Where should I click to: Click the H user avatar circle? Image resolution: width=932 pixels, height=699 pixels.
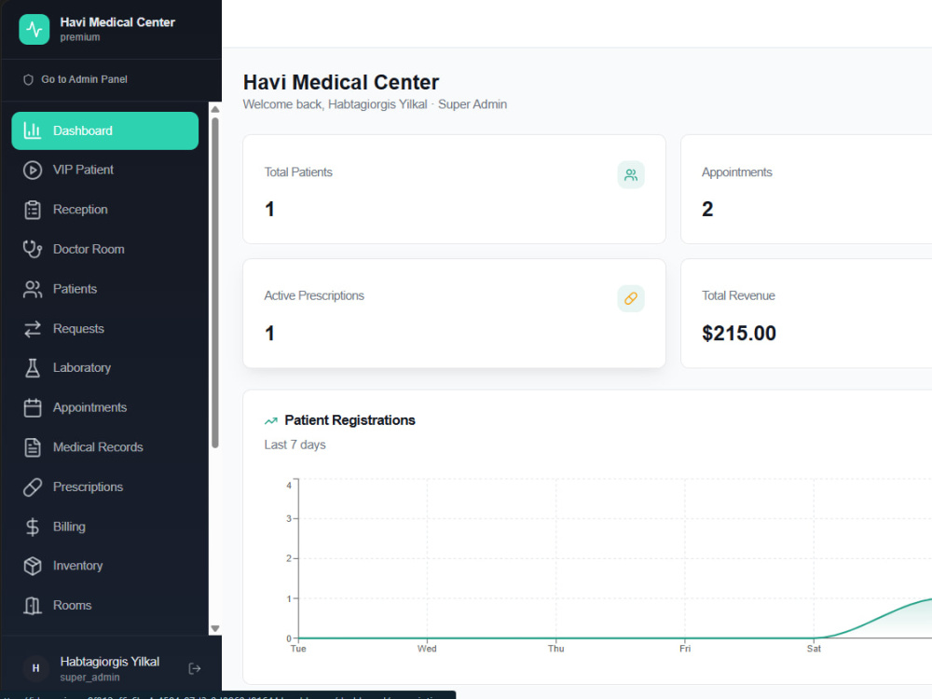click(x=35, y=668)
